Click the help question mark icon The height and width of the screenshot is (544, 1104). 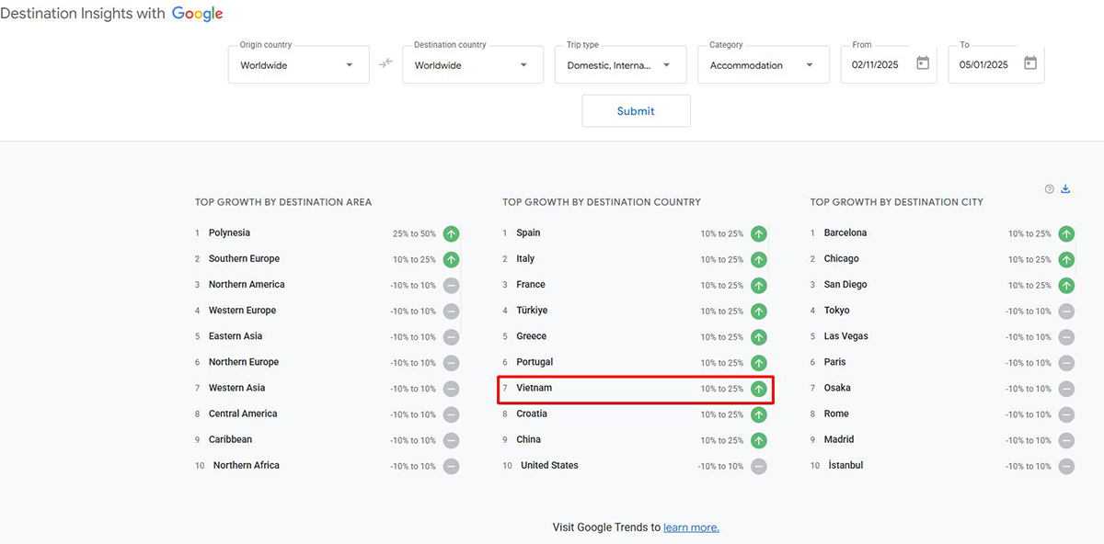click(1049, 188)
